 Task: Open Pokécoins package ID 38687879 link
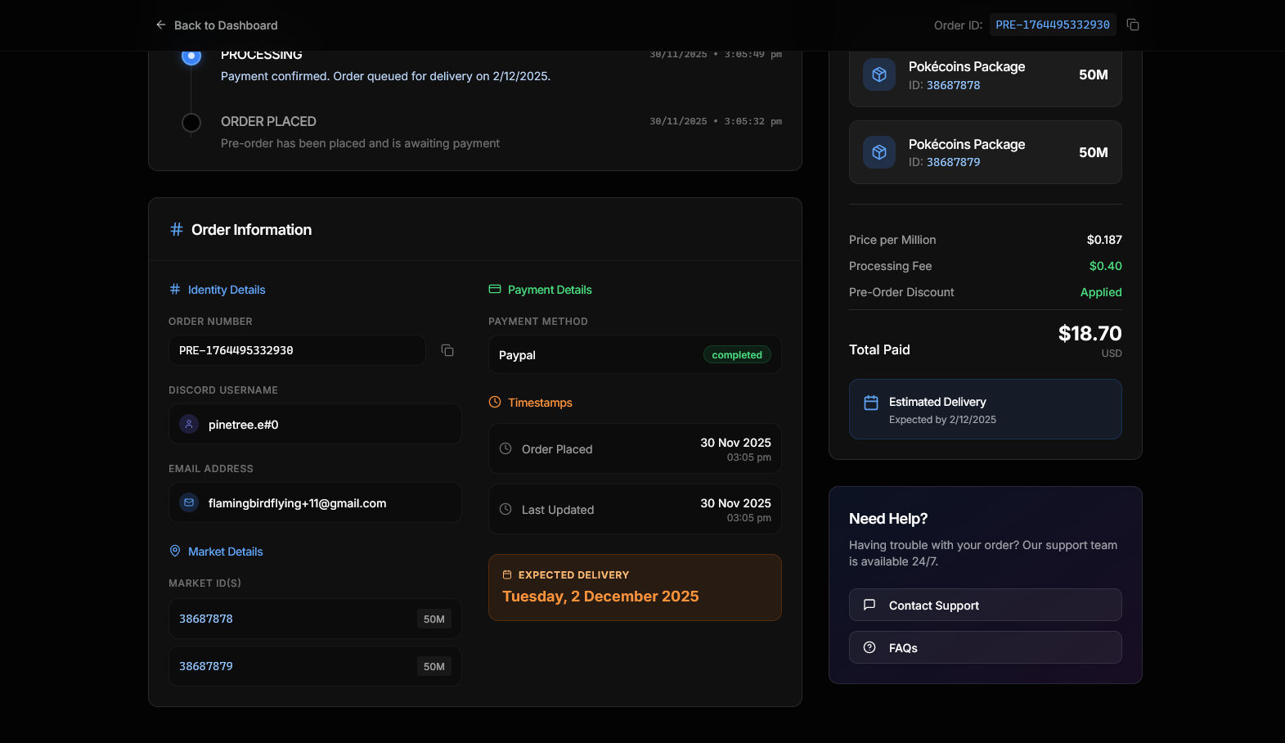[x=953, y=162]
